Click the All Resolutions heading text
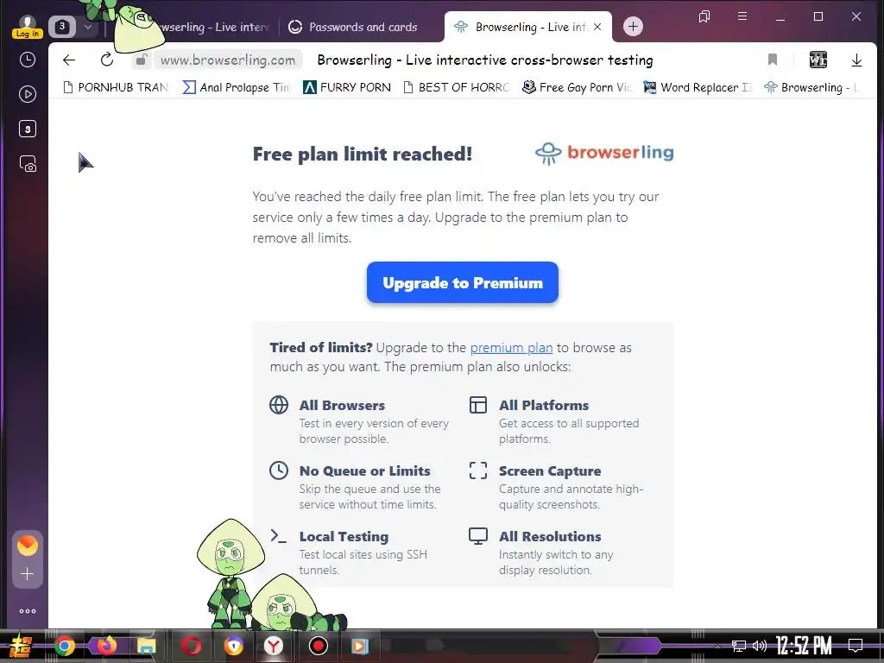 click(550, 537)
